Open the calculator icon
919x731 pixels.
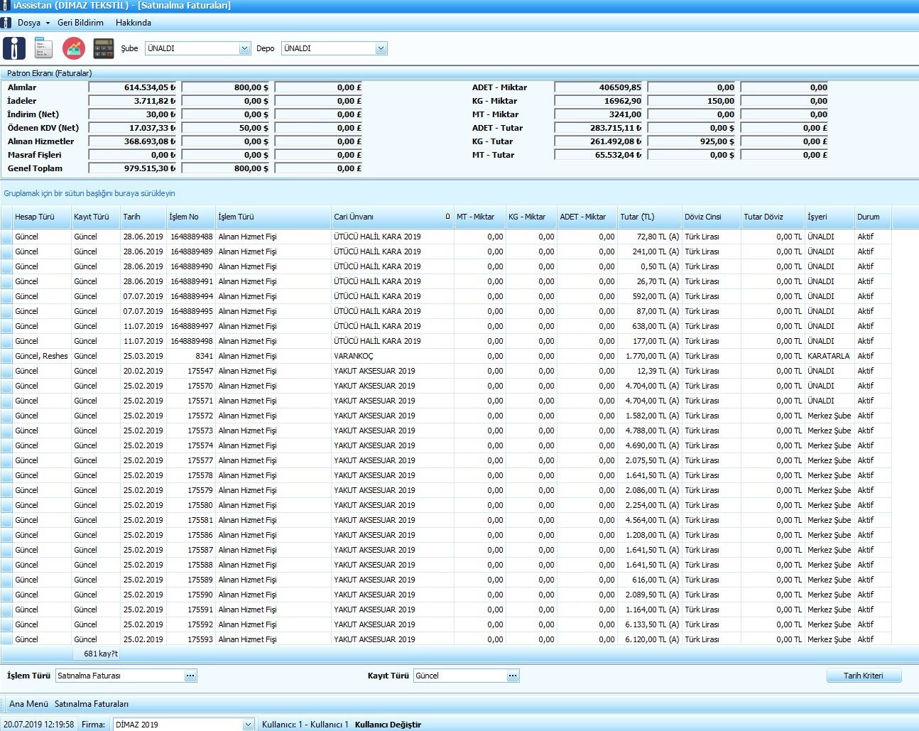(104, 48)
